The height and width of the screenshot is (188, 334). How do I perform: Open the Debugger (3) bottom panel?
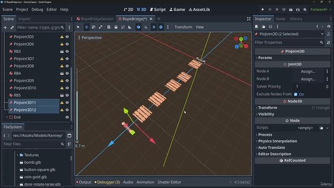[x=107, y=182]
